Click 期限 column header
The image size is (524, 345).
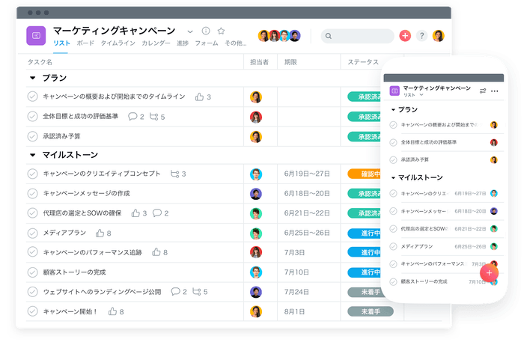click(x=290, y=62)
